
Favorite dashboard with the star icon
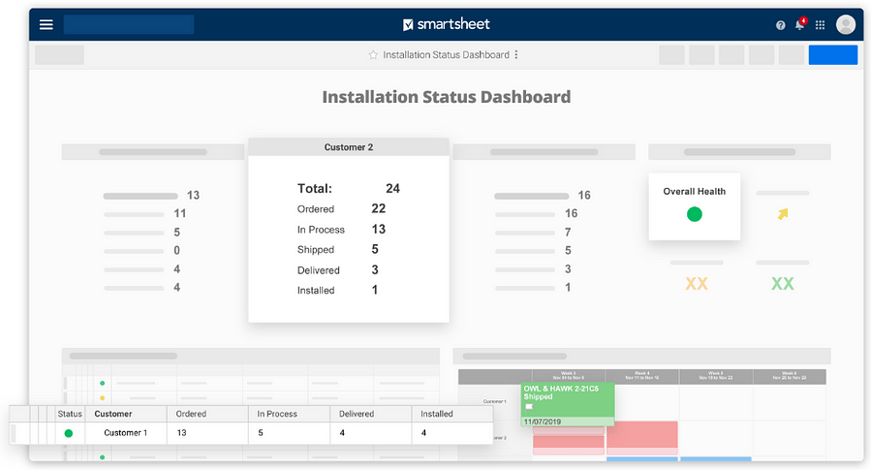point(373,55)
